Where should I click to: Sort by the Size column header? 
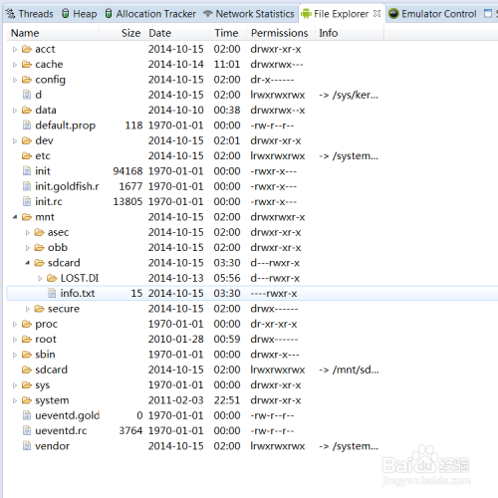[122, 33]
